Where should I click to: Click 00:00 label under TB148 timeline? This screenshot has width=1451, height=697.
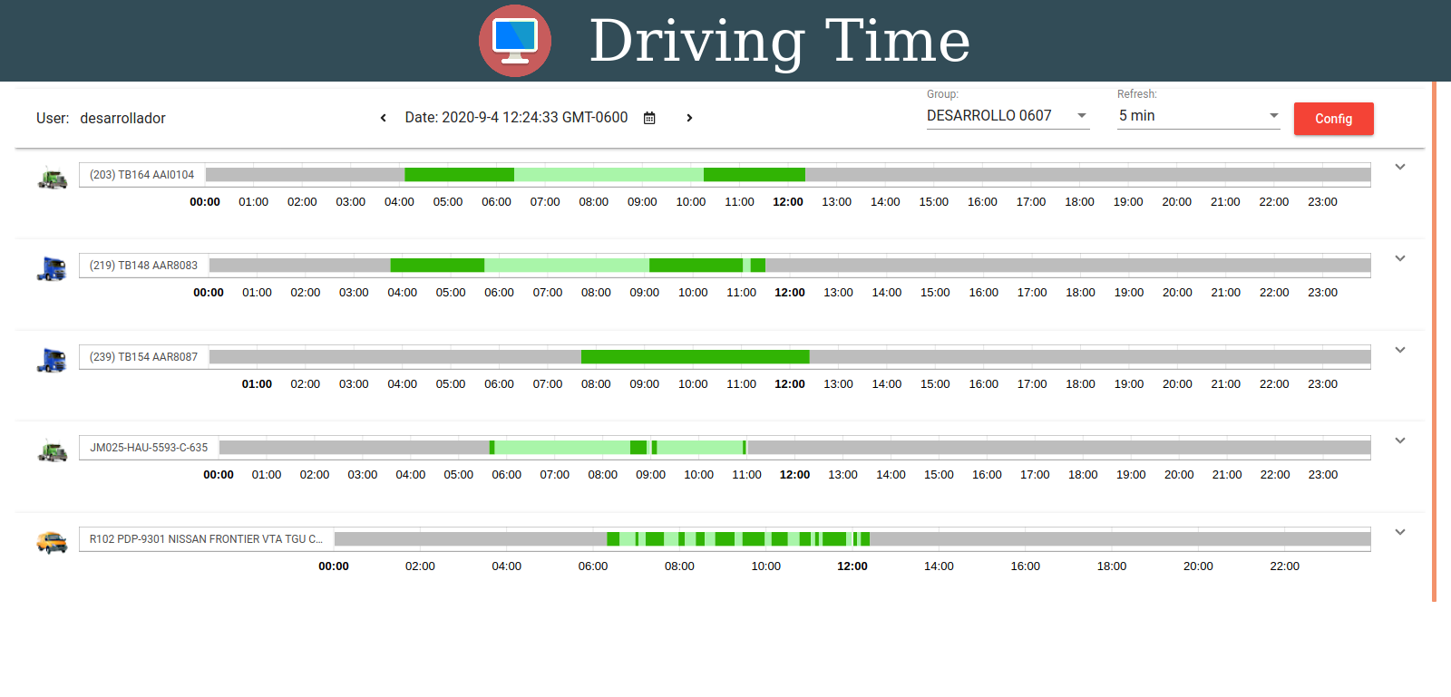coord(209,293)
